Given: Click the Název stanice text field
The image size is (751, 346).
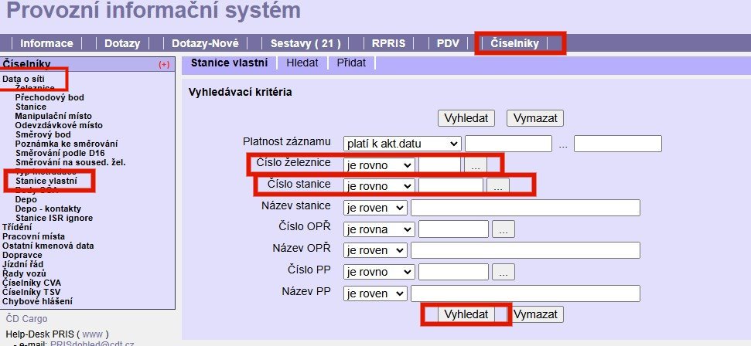Looking at the screenshot, I should pyautogui.click(x=525, y=207).
